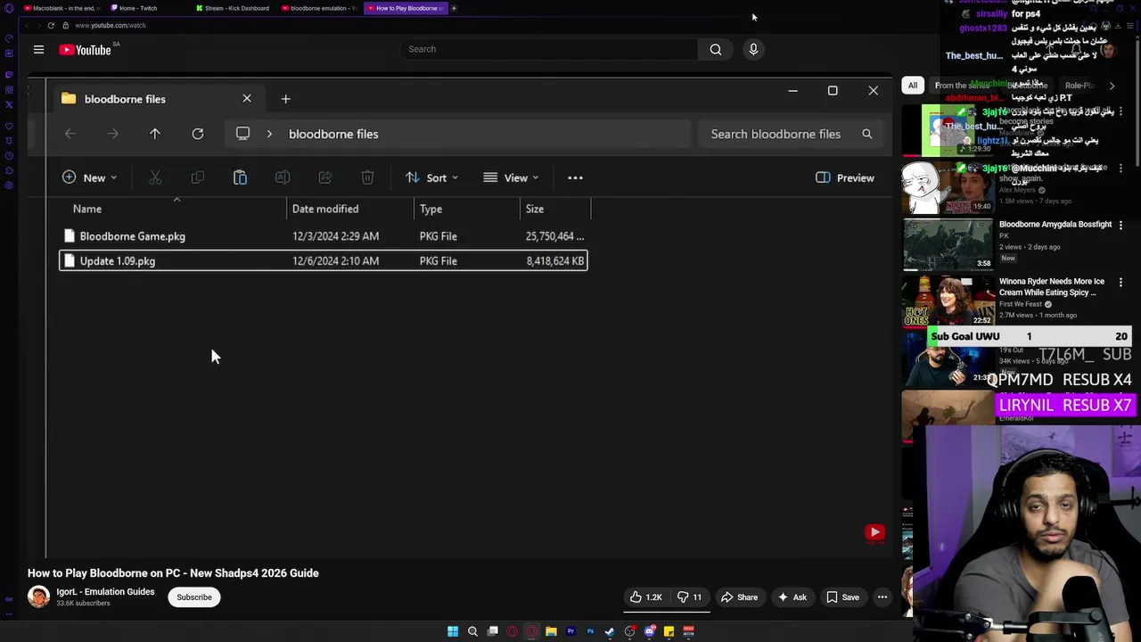Go up one folder level
This screenshot has width=1141, height=642.
tap(155, 134)
